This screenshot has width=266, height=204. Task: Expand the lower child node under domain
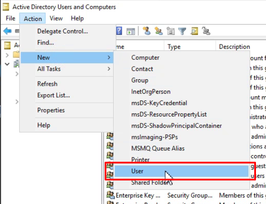(x=17, y=102)
